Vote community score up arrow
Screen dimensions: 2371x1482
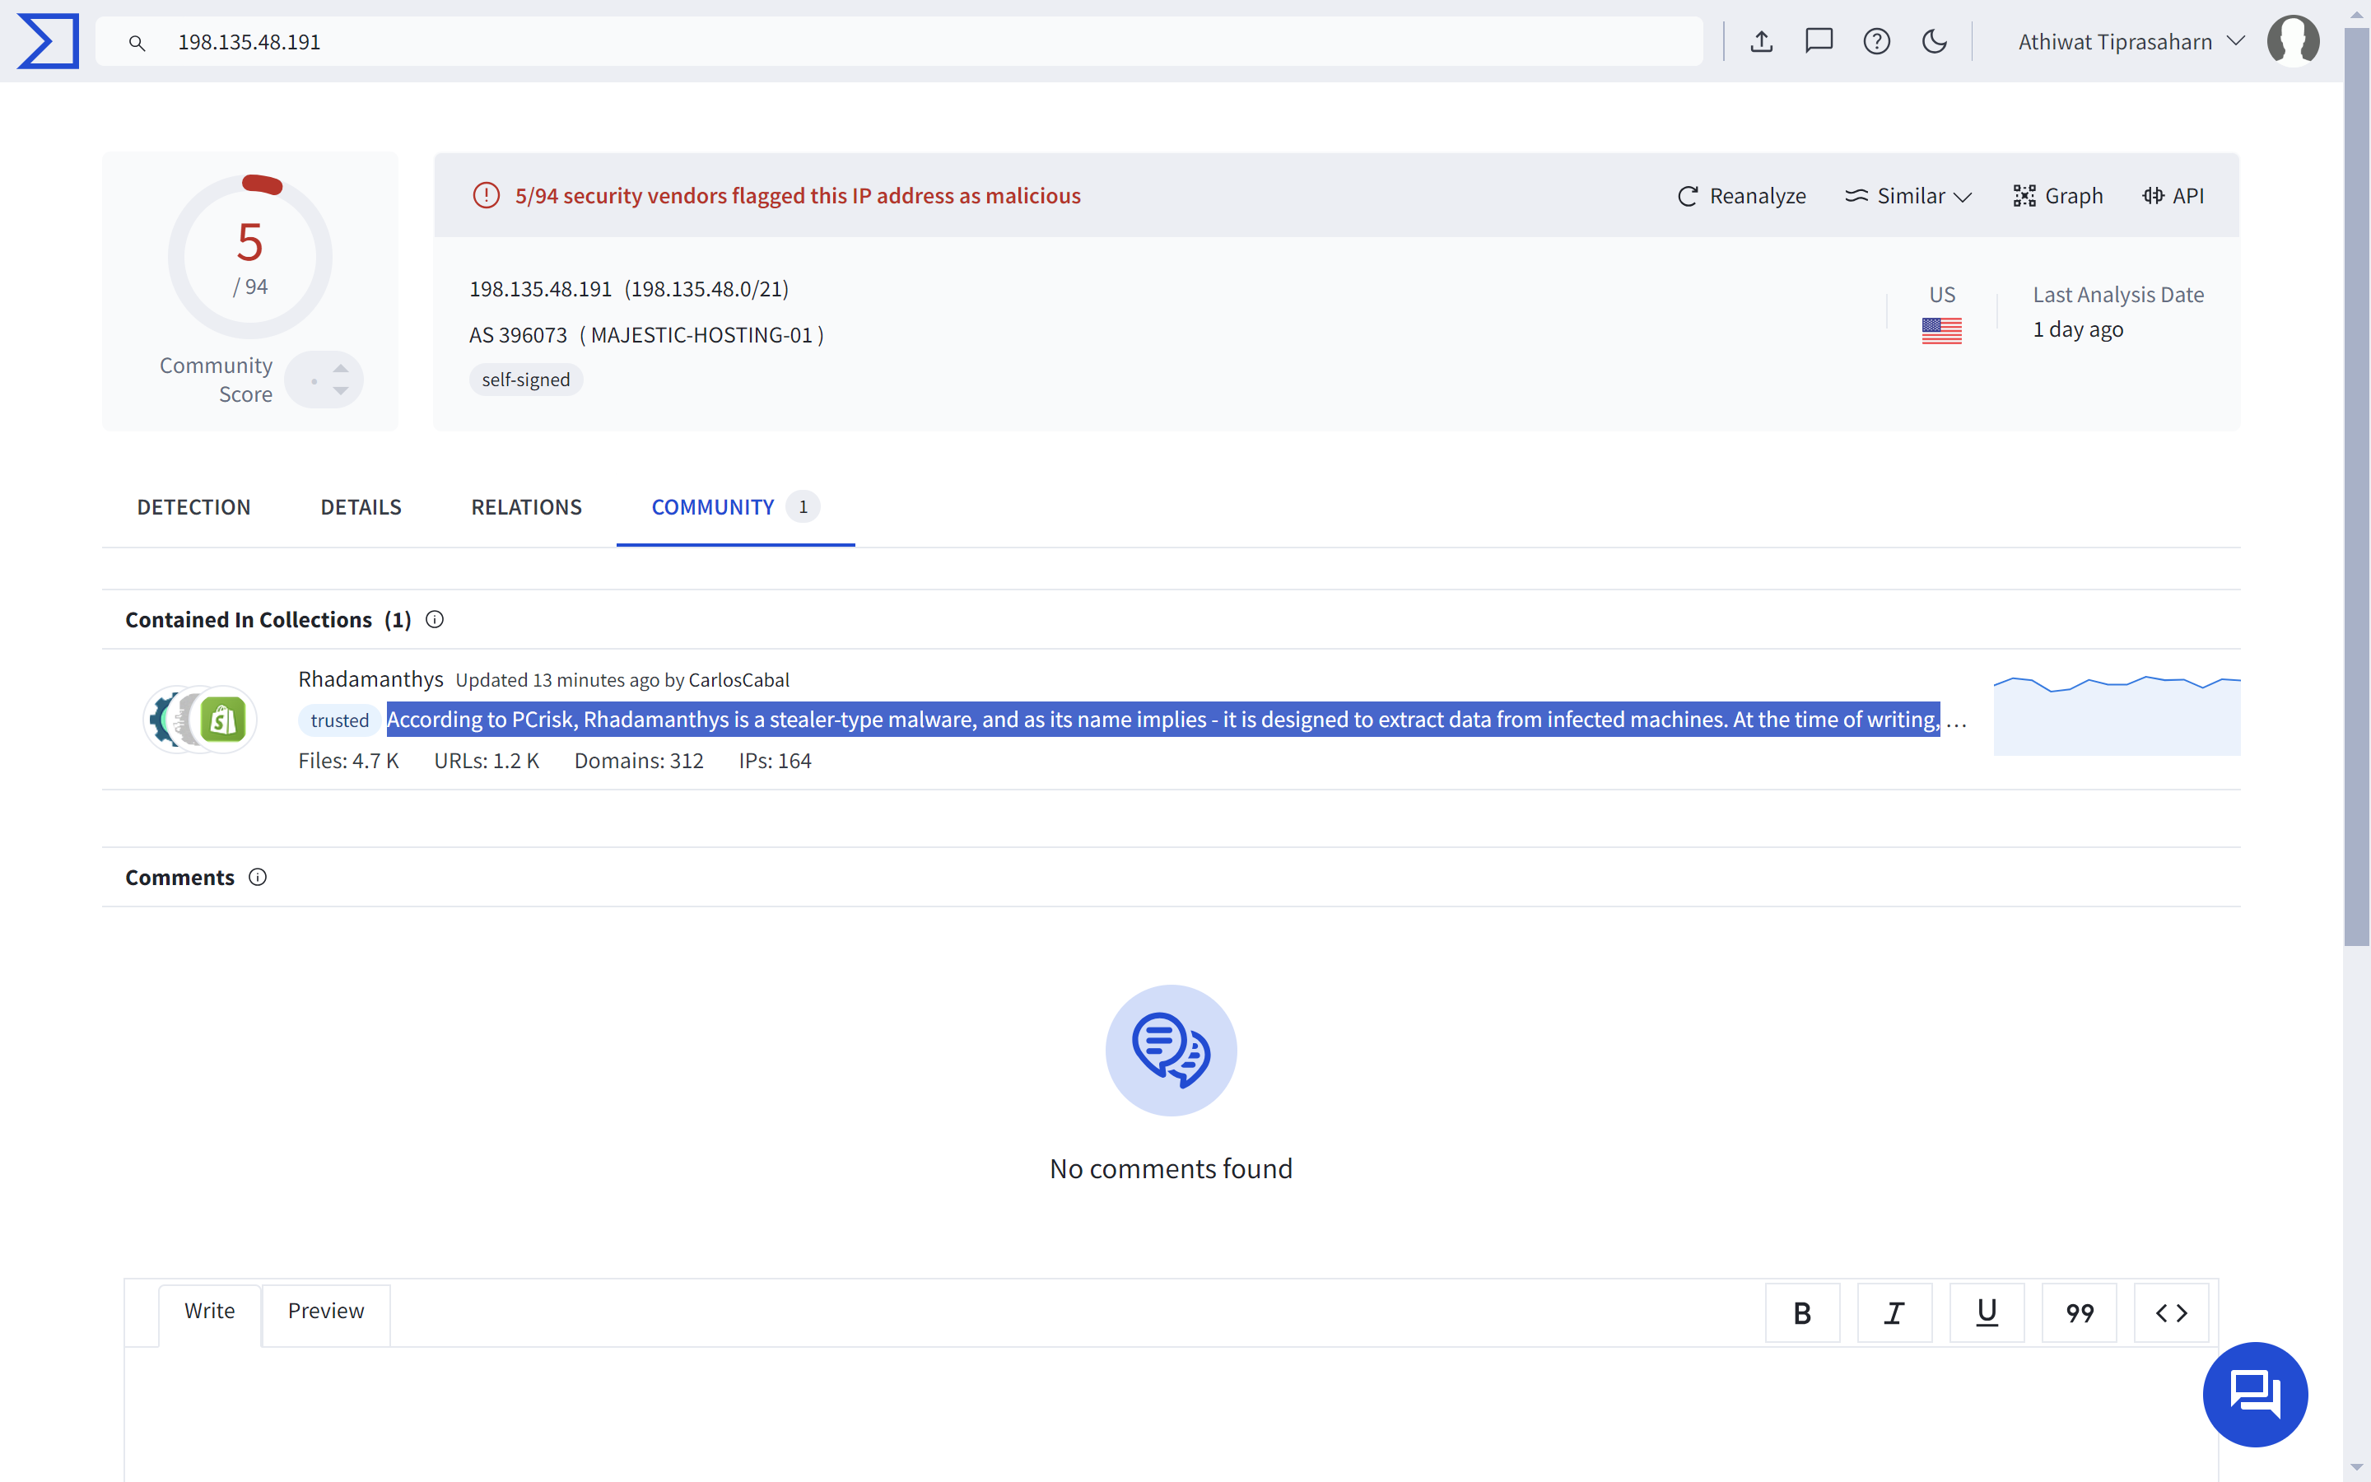(340, 369)
